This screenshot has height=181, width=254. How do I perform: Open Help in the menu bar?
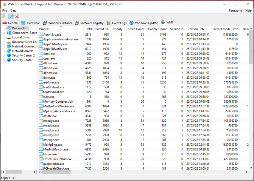tap(249, 10)
